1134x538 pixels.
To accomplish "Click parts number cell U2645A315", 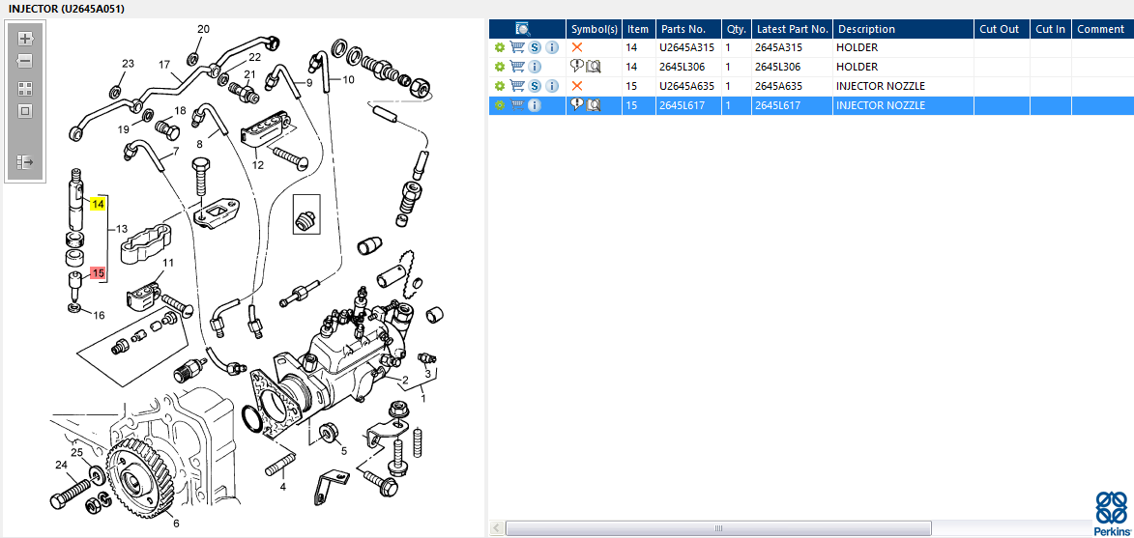I will click(x=686, y=47).
